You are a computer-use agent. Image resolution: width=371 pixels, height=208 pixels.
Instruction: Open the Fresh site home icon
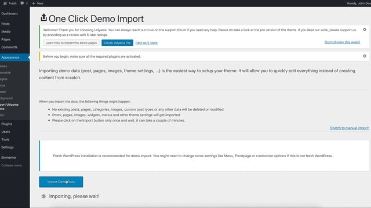[5, 3]
